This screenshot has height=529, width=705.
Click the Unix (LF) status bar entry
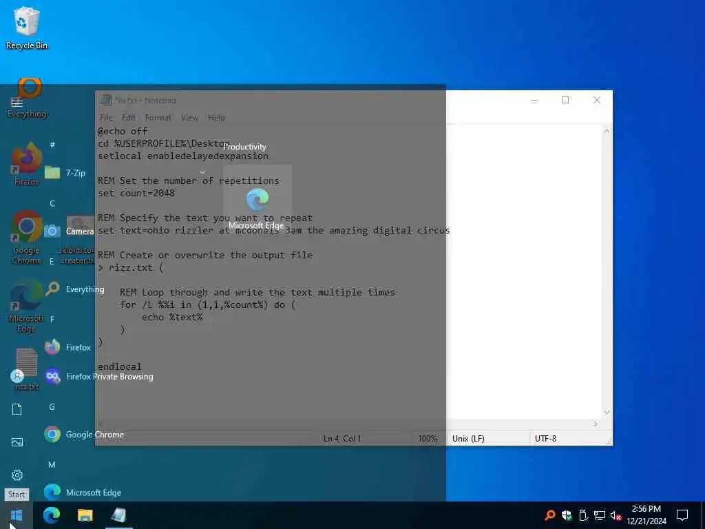(x=468, y=439)
